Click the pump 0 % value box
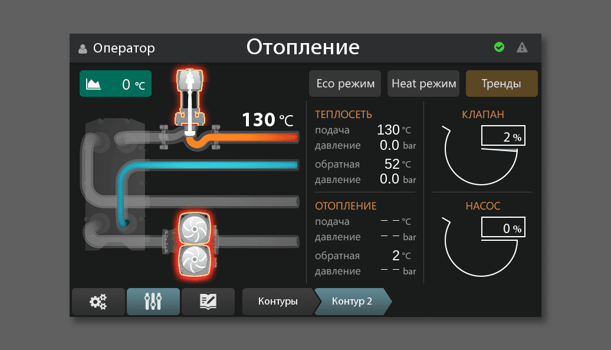Screen dimensions: 611x350 (503, 227)
